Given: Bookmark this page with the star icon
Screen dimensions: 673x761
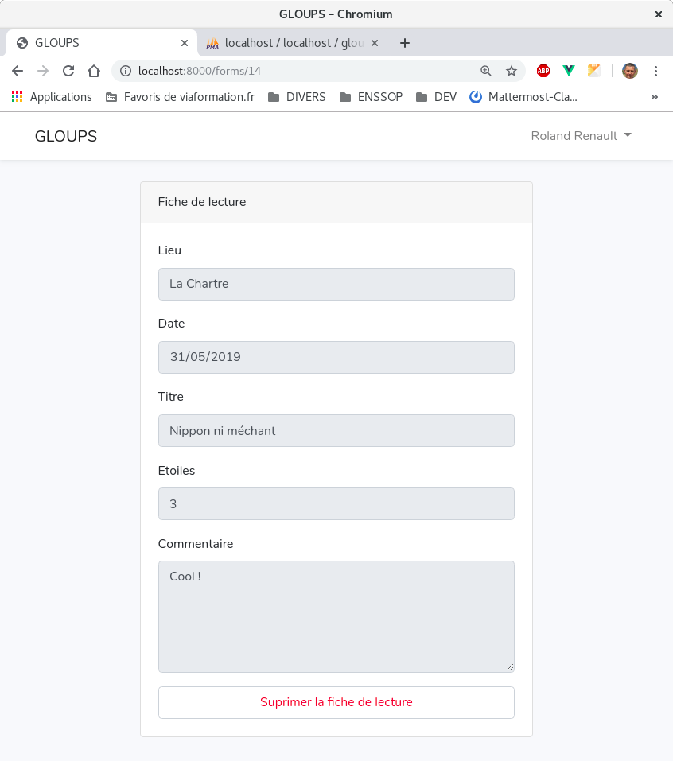Looking at the screenshot, I should pyautogui.click(x=512, y=71).
